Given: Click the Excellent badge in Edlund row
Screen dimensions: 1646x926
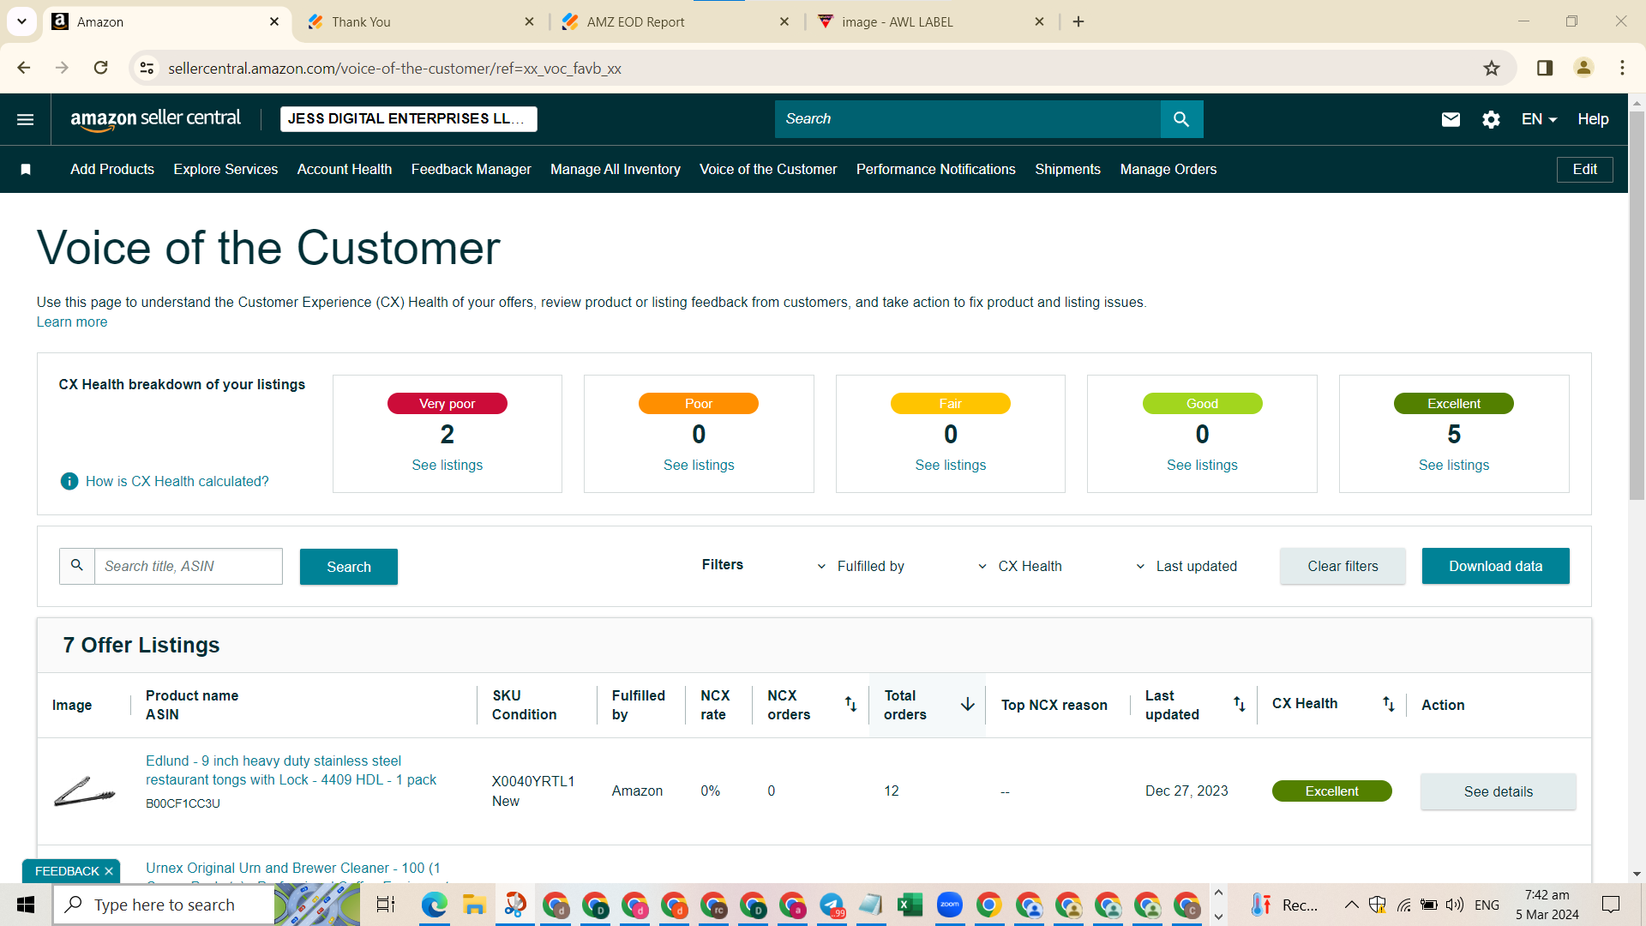Looking at the screenshot, I should [x=1331, y=791].
